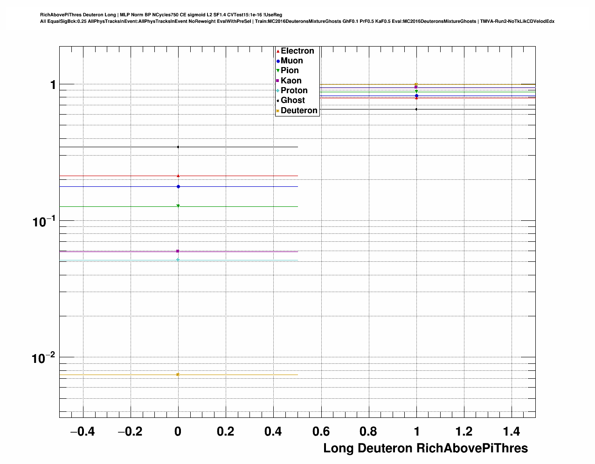Click the blue Muon circle legend marker
This screenshot has height=464, width=595.
click(x=278, y=61)
